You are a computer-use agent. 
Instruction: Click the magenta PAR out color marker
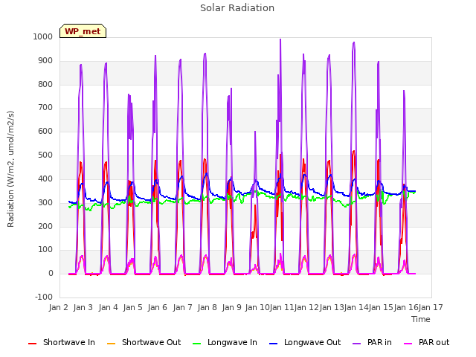[408, 344]
